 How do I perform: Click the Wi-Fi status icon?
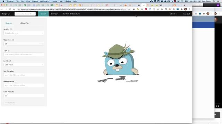pos(182,1)
